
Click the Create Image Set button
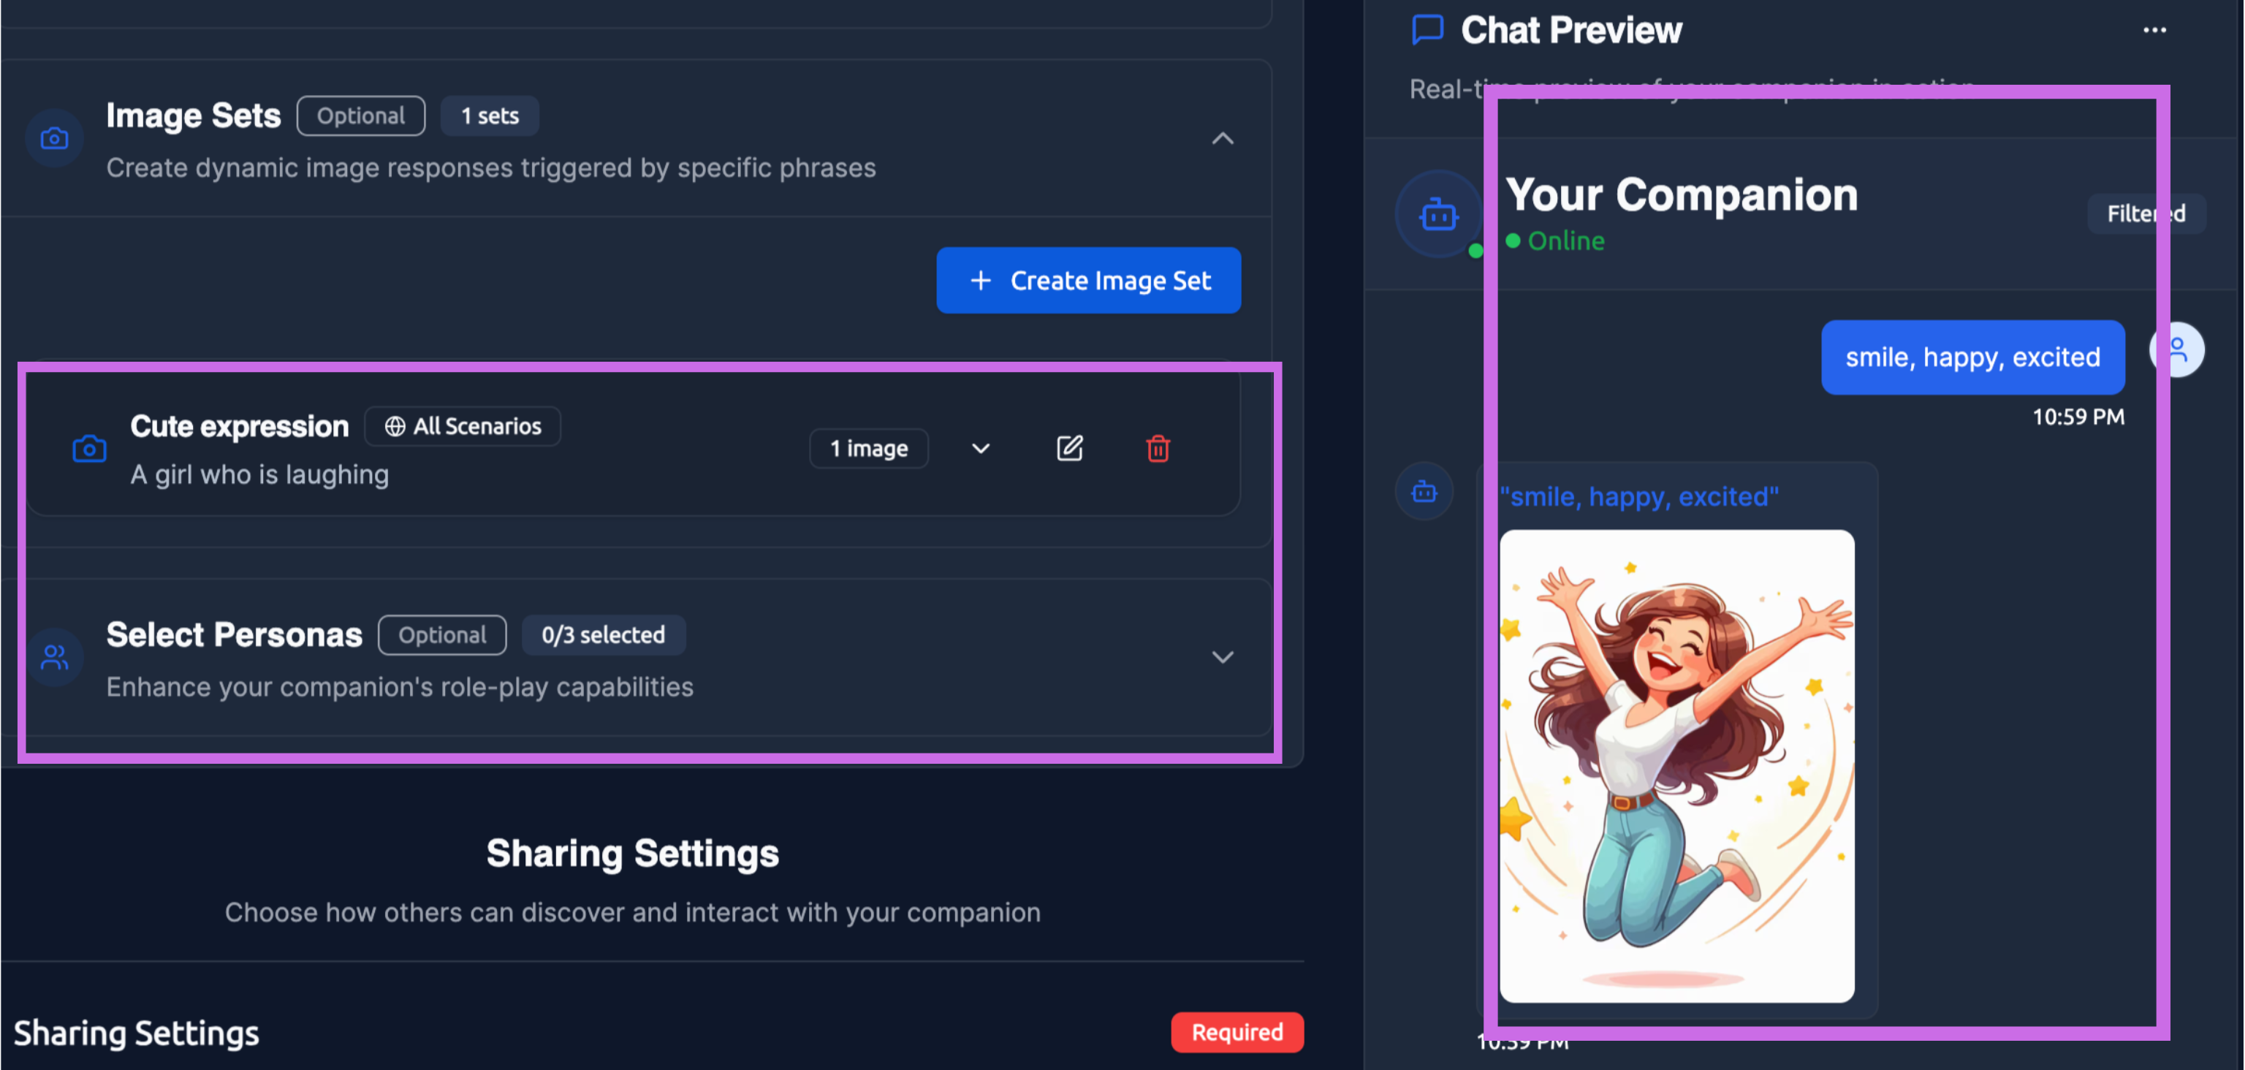(1088, 281)
